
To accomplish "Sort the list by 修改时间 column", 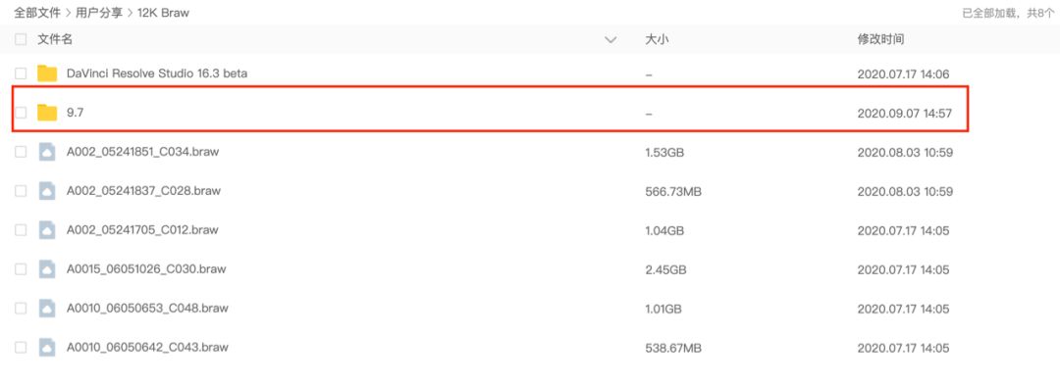I will point(880,39).
